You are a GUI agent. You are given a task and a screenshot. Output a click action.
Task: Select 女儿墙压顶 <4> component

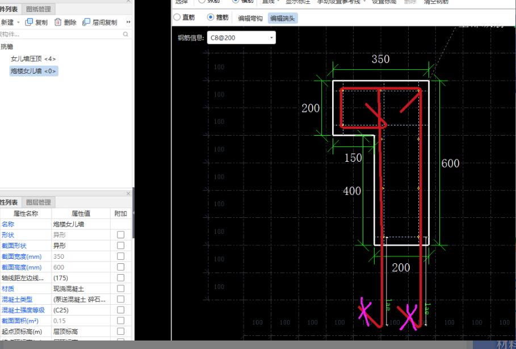tap(33, 59)
